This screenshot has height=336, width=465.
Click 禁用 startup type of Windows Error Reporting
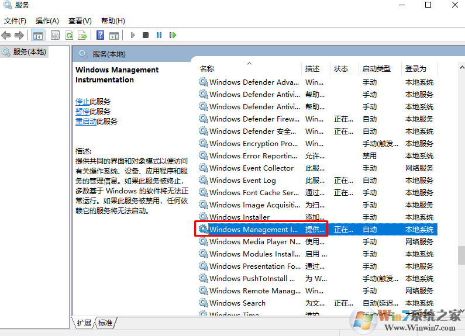[x=370, y=156]
